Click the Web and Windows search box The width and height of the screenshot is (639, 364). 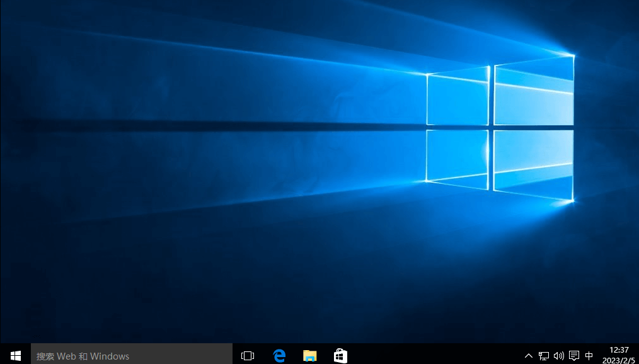tap(132, 355)
